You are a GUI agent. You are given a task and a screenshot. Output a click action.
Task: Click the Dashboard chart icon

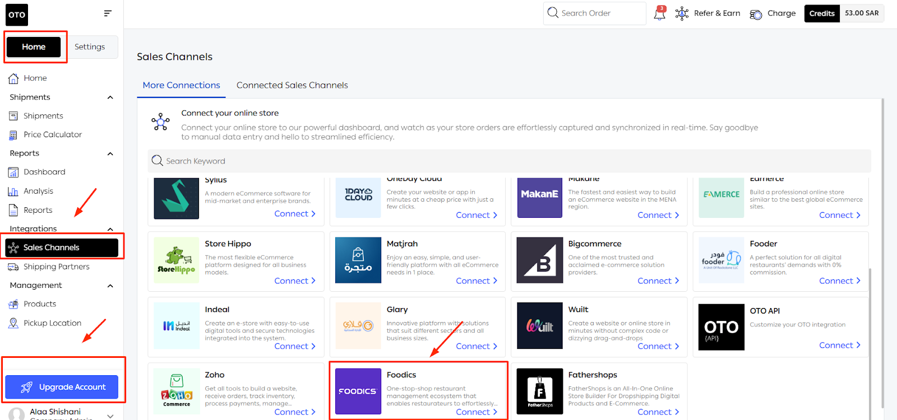13,172
